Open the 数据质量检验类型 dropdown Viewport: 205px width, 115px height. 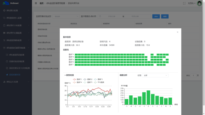[x=66, y=17]
